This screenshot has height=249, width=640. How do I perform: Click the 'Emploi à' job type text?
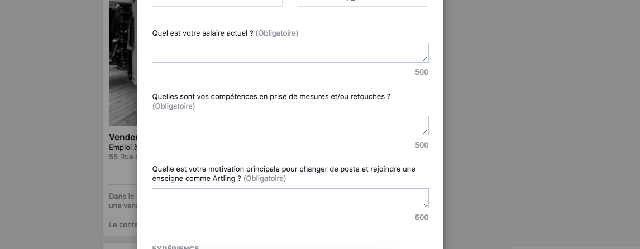coord(123,147)
